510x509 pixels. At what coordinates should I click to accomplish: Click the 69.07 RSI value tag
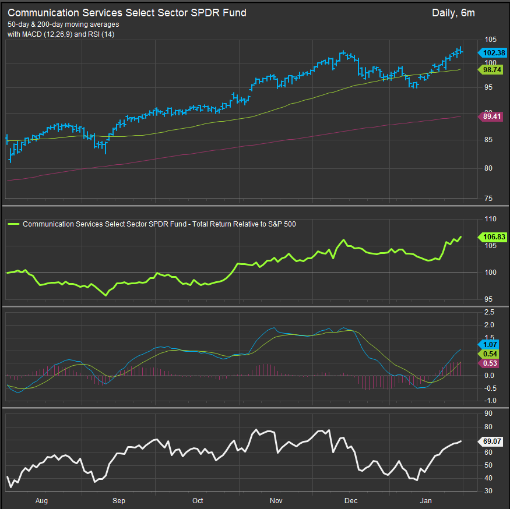click(491, 441)
